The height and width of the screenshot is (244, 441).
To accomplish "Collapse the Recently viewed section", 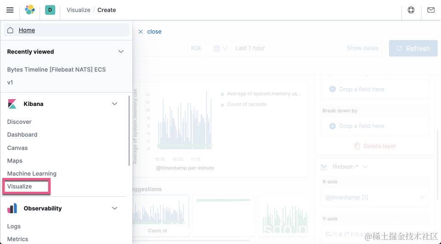I will 121,52.
